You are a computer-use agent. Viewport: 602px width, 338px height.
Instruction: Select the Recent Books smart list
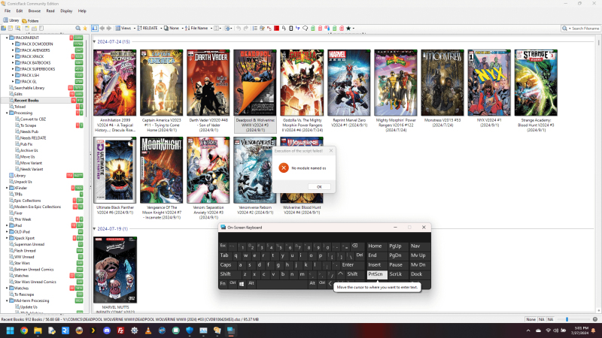click(x=31, y=99)
